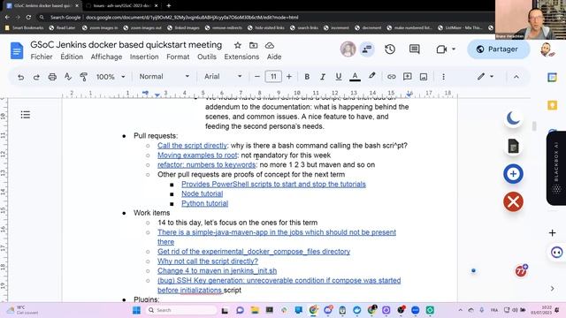Toggle dark mode moon button
Viewport: 566px width, 318px height.
point(513,118)
